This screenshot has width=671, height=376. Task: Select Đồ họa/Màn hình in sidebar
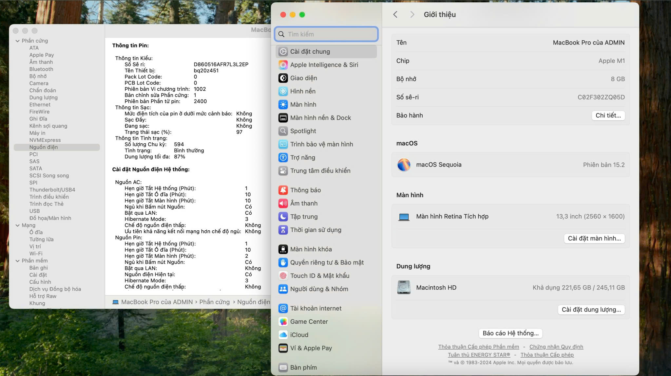tap(50, 218)
